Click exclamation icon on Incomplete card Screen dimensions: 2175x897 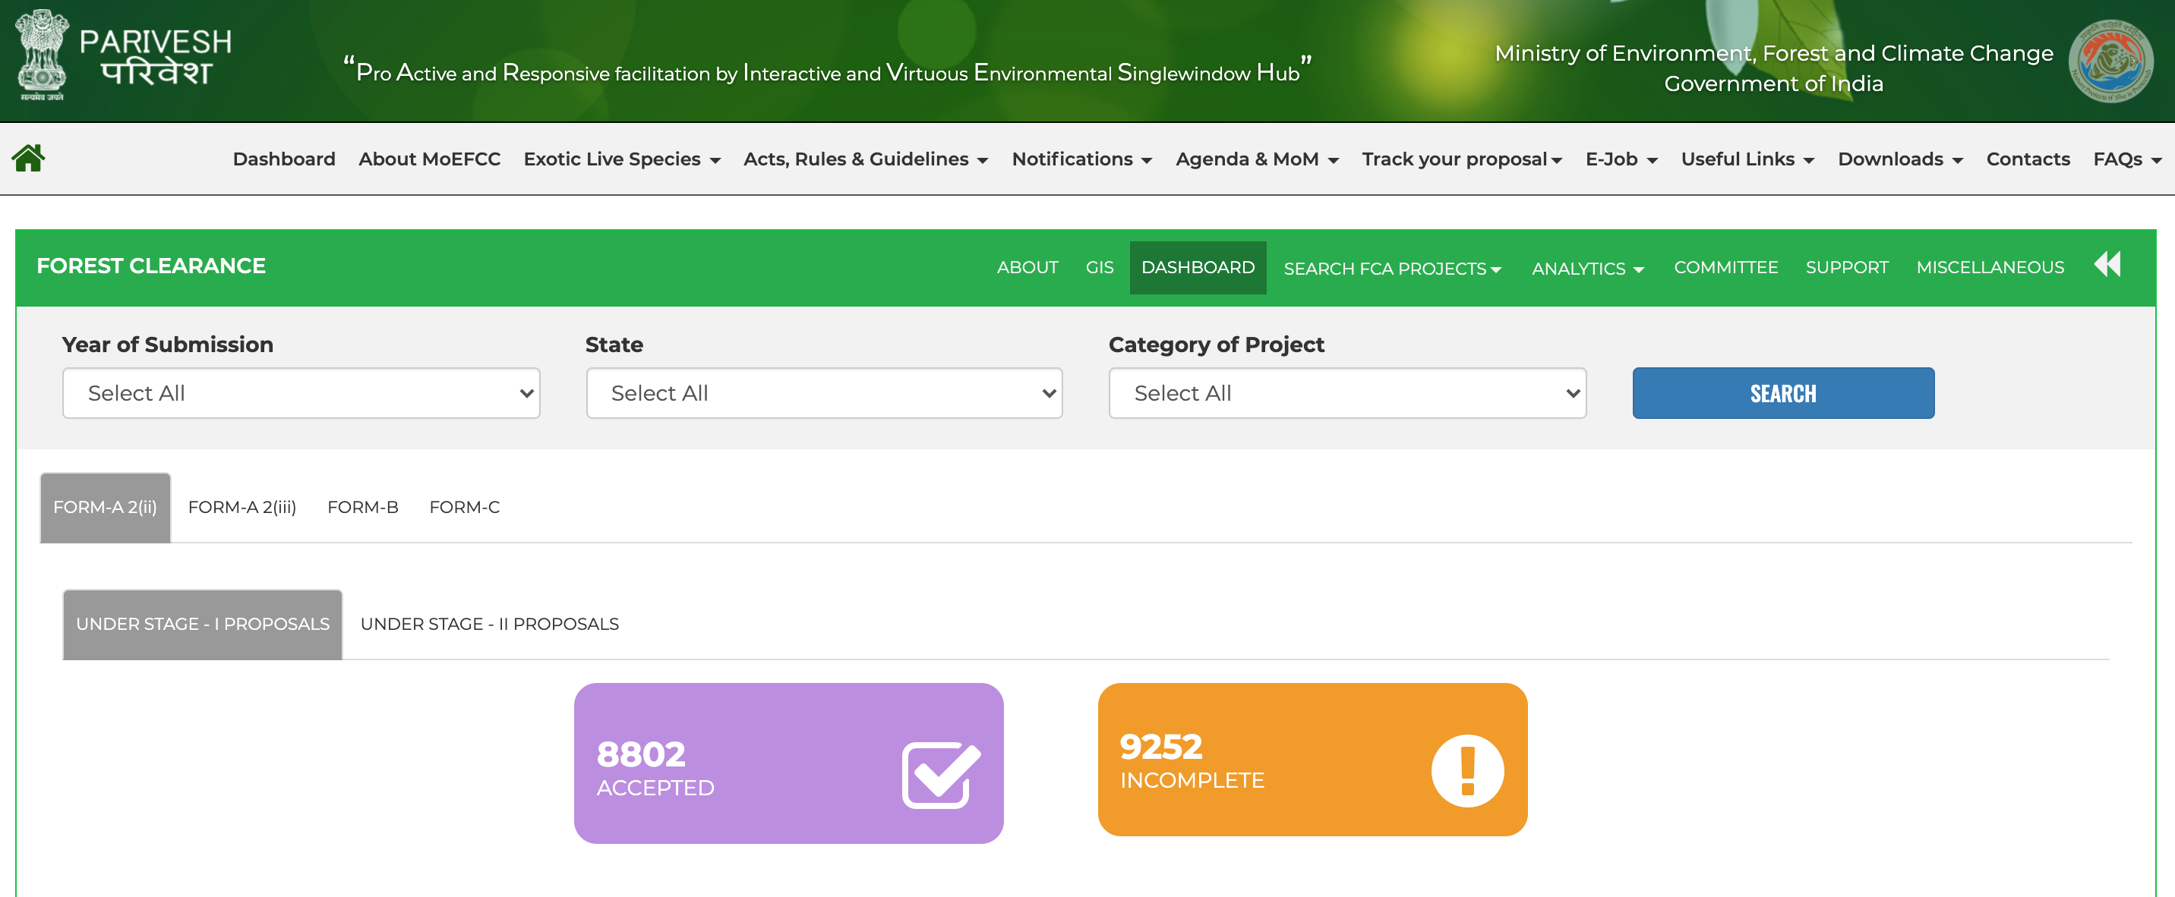pyautogui.click(x=1466, y=770)
